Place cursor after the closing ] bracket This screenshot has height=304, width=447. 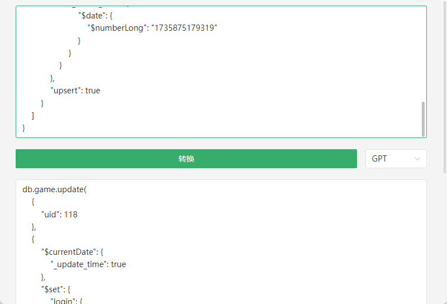coord(35,116)
